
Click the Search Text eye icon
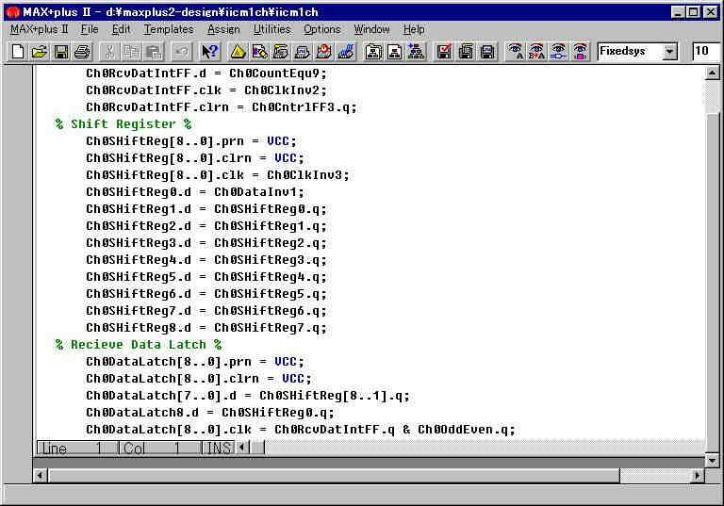click(515, 52)
